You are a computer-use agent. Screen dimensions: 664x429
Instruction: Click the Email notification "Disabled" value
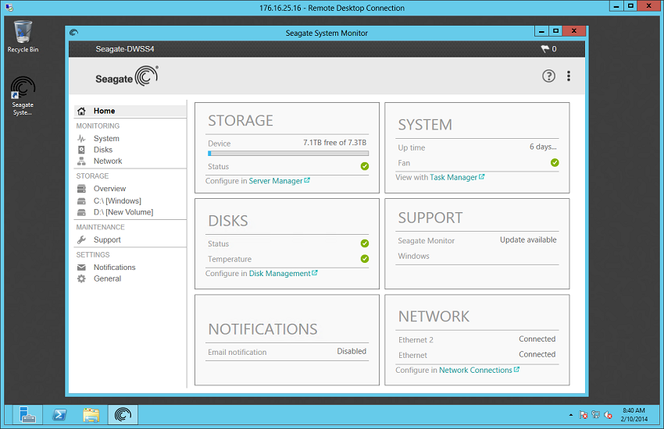pos(352,351)
